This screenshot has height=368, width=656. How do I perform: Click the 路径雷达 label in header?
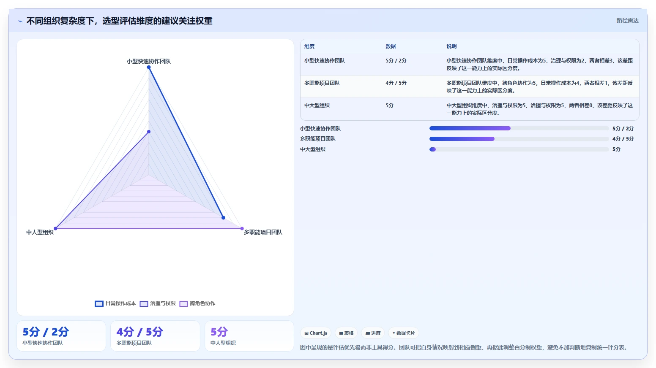pos(627,20)
